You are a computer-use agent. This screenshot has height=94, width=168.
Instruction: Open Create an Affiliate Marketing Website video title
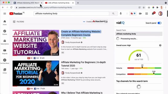(x=81, y=33)
